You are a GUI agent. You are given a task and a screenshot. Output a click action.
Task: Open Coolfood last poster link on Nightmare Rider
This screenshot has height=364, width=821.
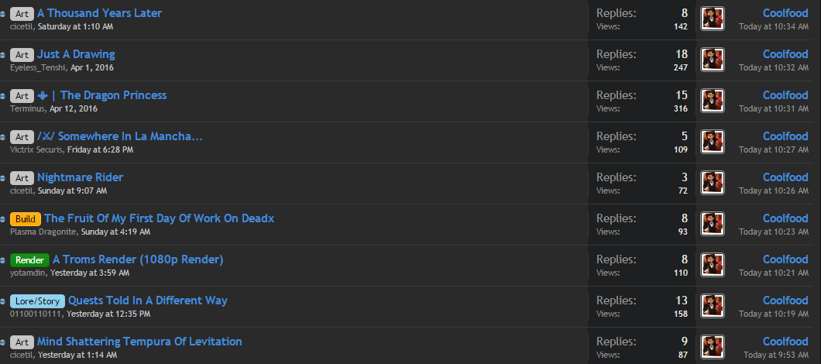pos(785,177)
